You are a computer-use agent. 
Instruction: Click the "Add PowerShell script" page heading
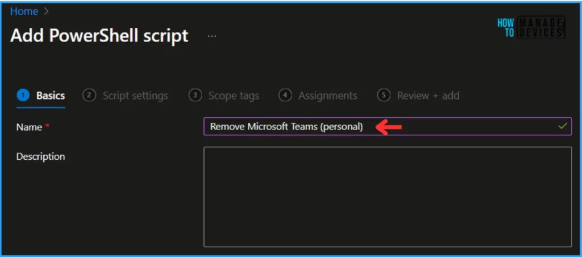(x=99, y=36)
